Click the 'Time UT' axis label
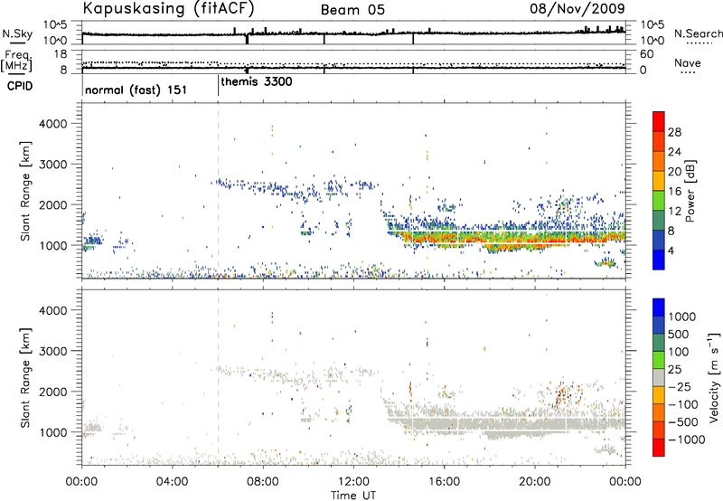The width and height of the screenshot is (723, 501). pyautogui.click(x=353, y=496)
